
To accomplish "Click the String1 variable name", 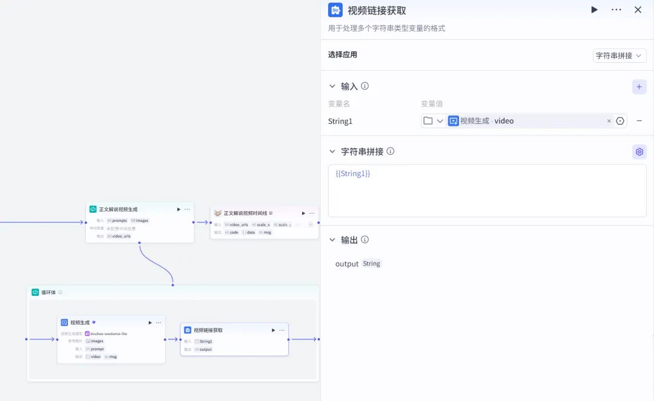I will click(x=340, y=121).
